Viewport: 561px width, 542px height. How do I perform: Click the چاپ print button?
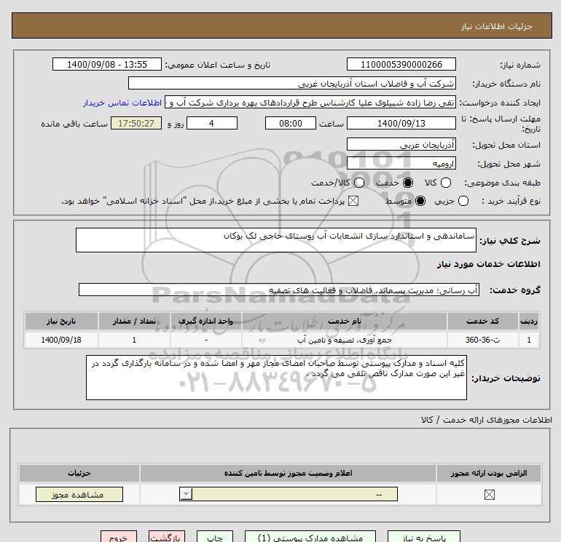215,537
